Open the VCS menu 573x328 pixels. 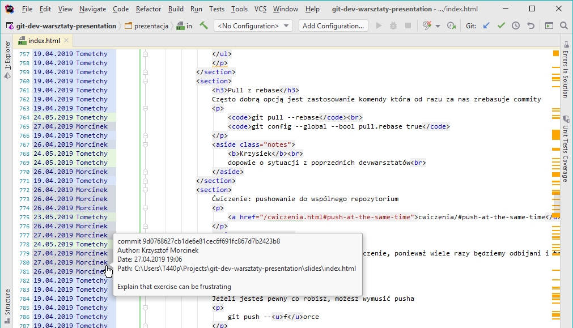pyautogui.click(x=260, y=9)
